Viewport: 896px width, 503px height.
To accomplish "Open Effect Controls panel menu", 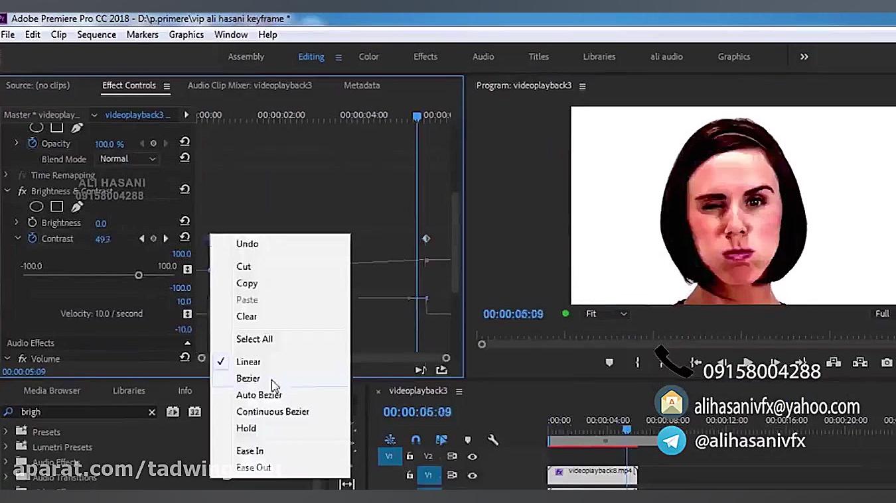I will (167, 85).
